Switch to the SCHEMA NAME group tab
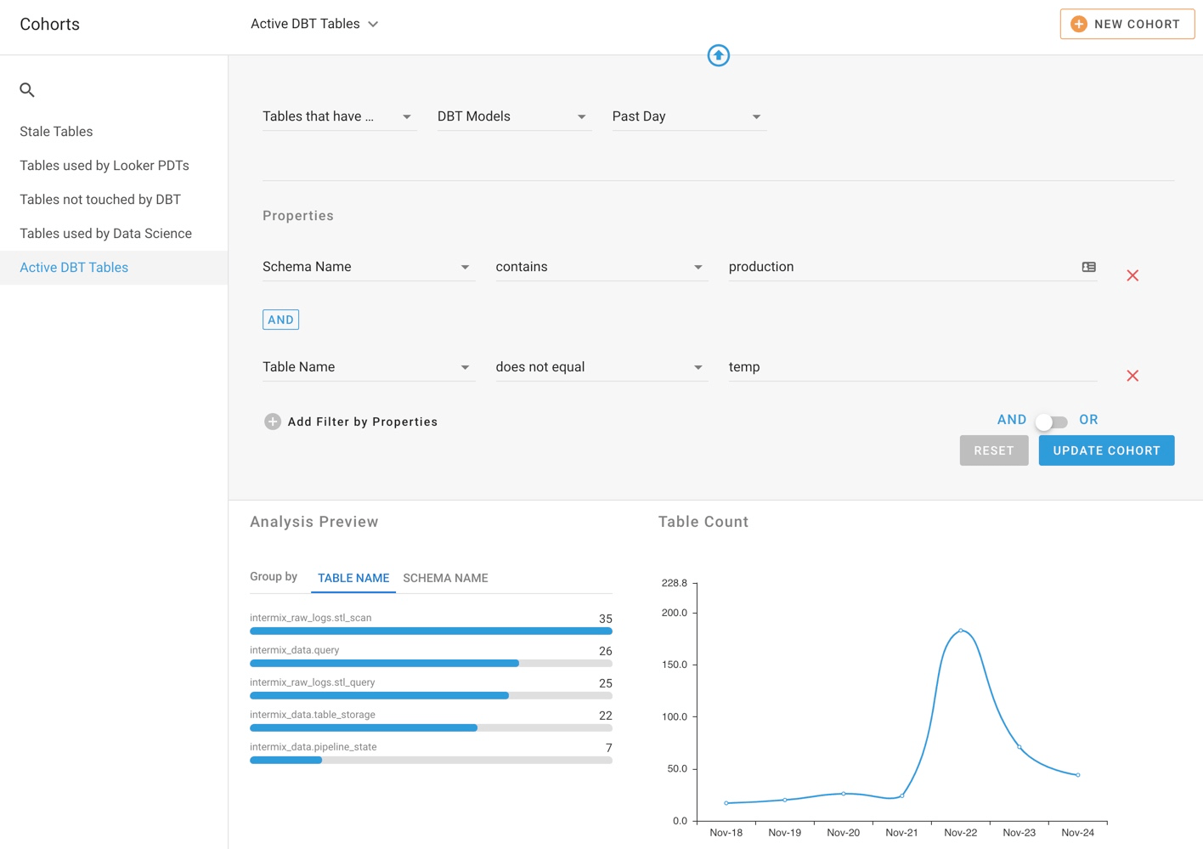Viewport: 1203px width, 849px height. (x=445, y=578)
